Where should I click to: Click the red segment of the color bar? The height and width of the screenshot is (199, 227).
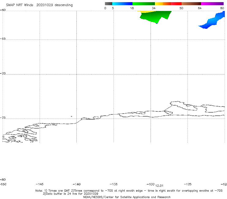[176, 4]
